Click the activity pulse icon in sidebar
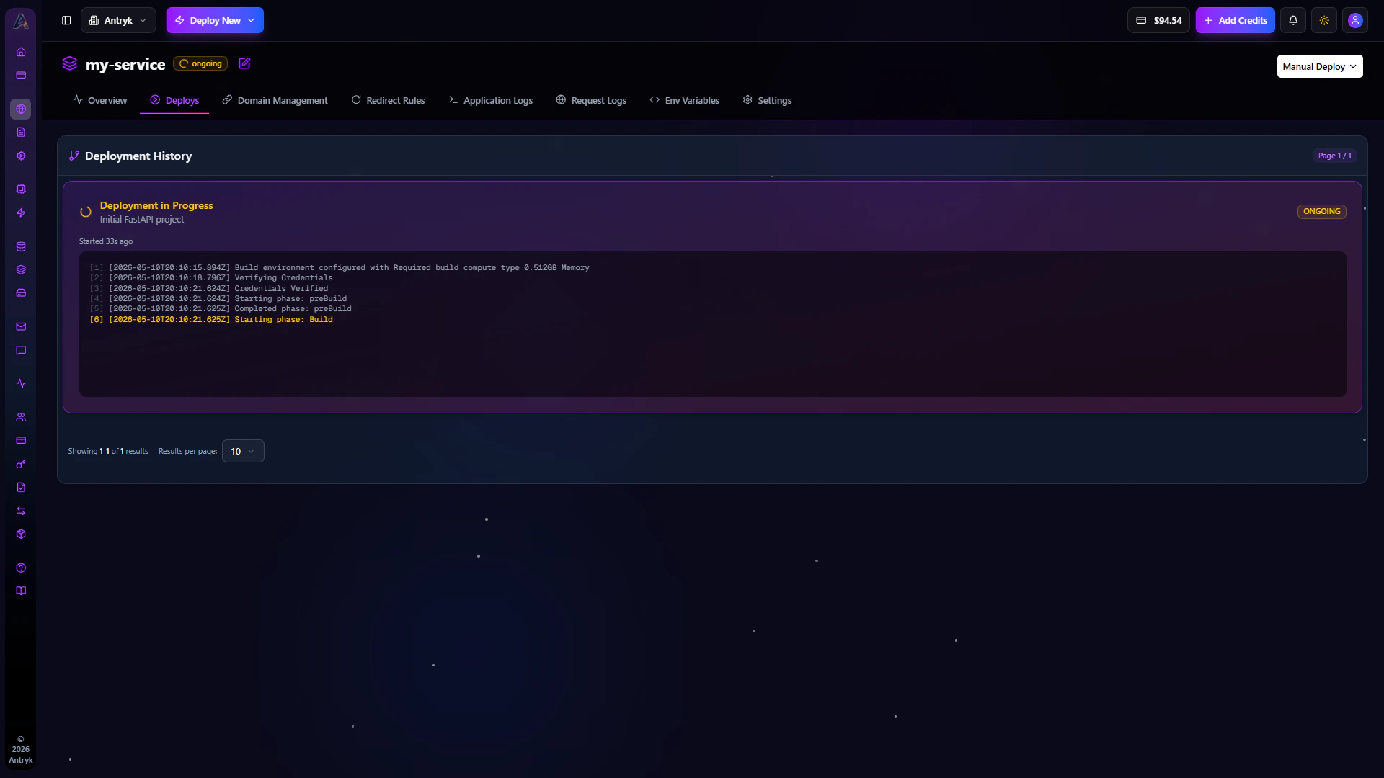1384x778 pixels. (x=21, y=383)
